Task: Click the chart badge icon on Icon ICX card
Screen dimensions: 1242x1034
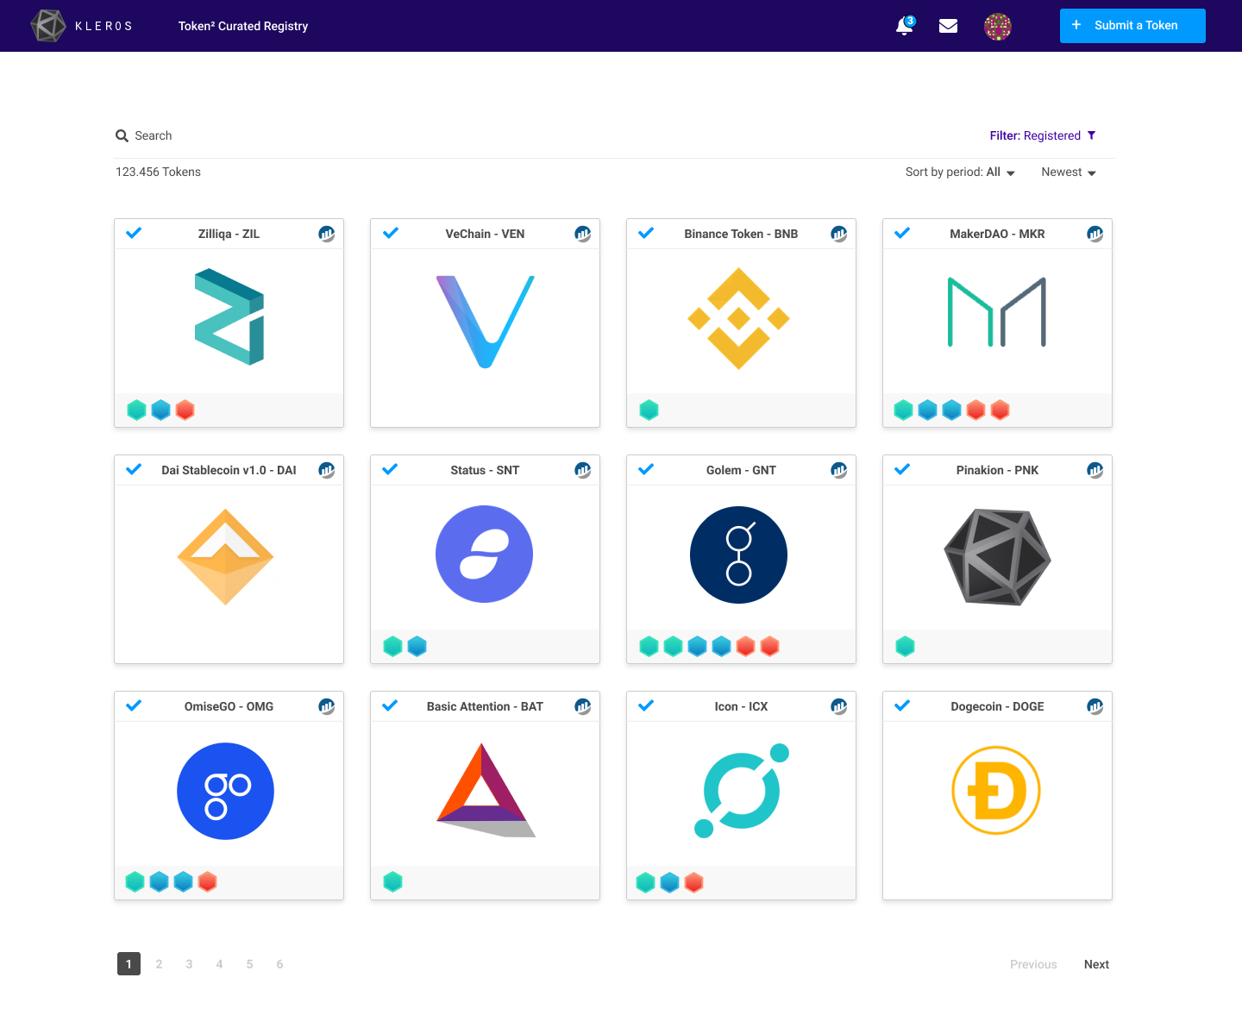Action: (839, 706)
